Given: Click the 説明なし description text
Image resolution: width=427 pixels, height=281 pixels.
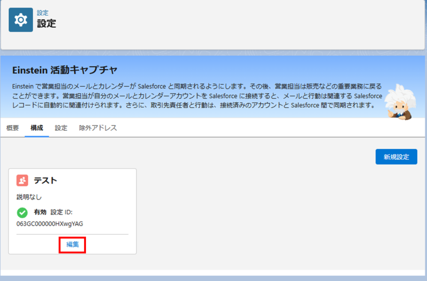Looking at the screenshot, I should (x=29, y=197).
